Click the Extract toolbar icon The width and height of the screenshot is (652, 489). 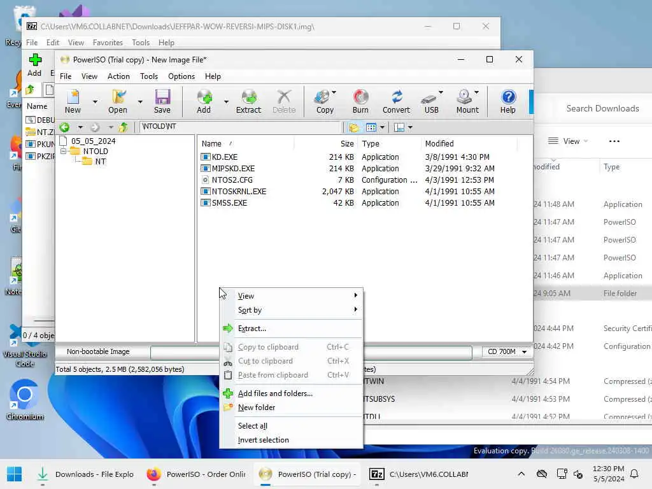249,97
